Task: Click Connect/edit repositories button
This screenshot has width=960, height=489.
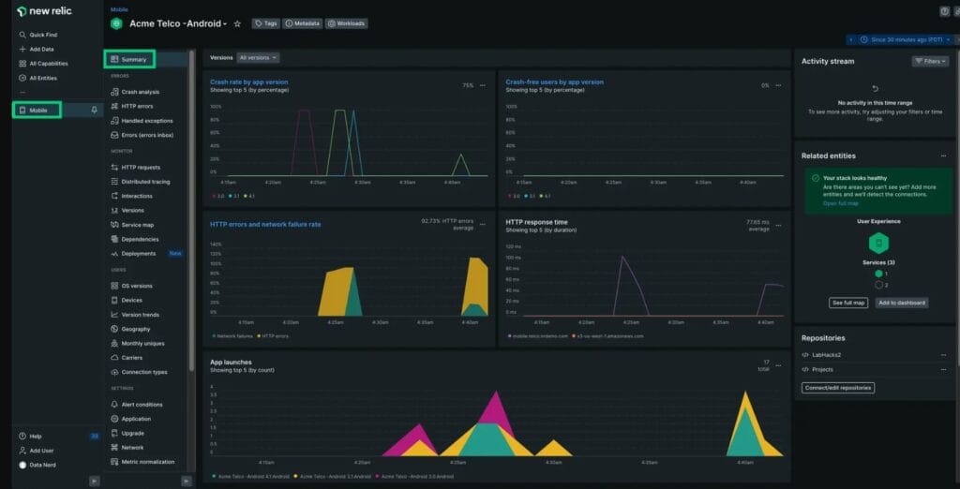Action: [837, 388]
